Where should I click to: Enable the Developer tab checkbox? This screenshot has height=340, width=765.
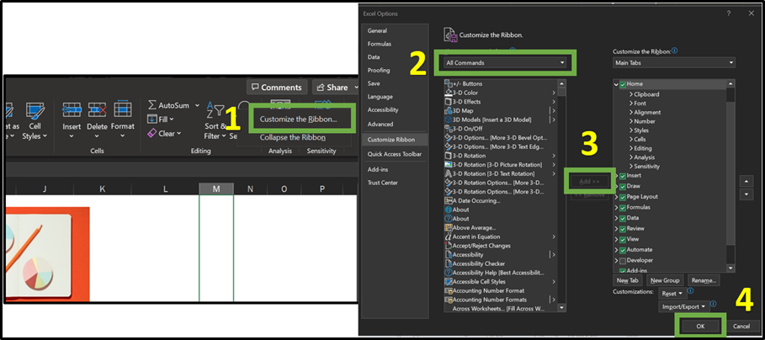pyautogui.click(x=623, y=261)
